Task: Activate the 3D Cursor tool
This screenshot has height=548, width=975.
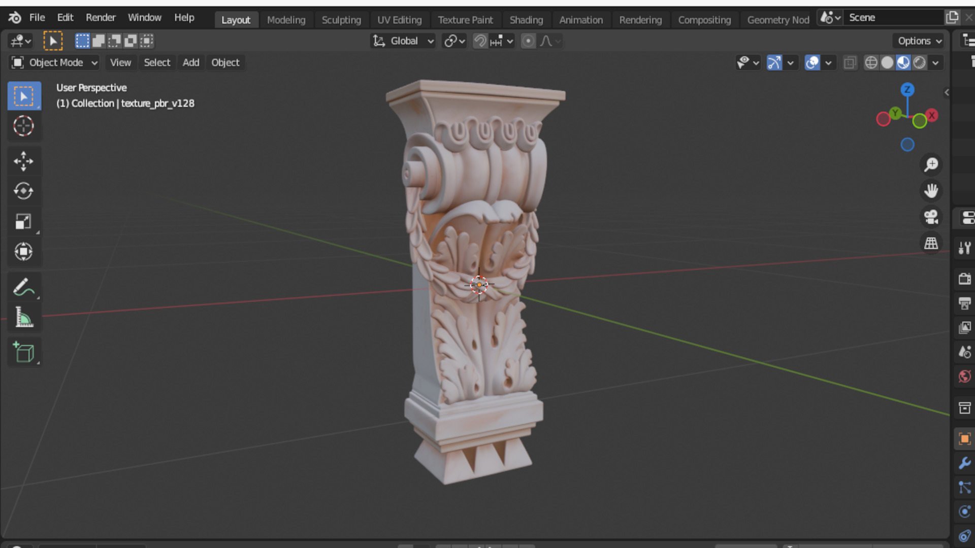Action: 24,126
